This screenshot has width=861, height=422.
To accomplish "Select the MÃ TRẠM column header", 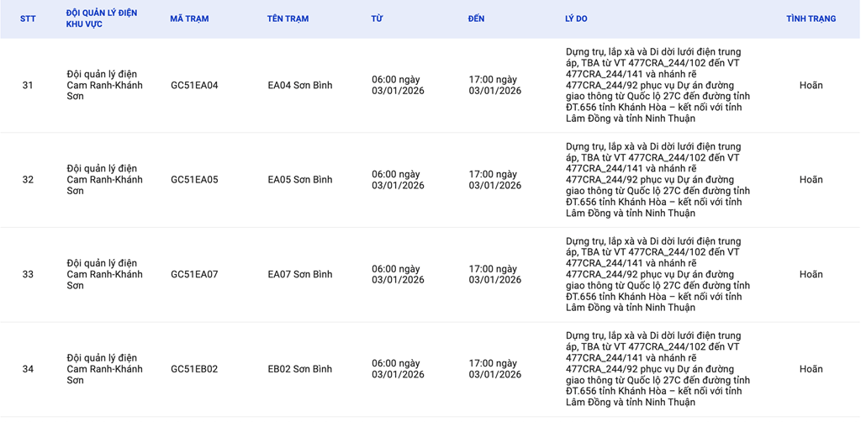I will 189,18.
